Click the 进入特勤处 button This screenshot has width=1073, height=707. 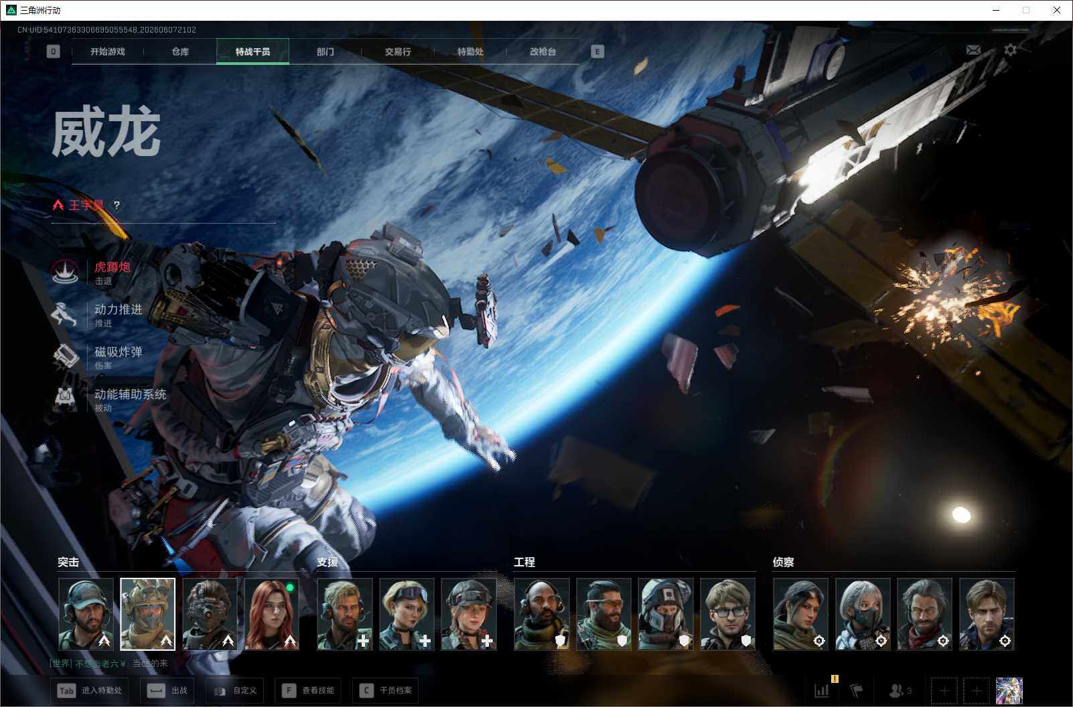click(x=90, y=690)
